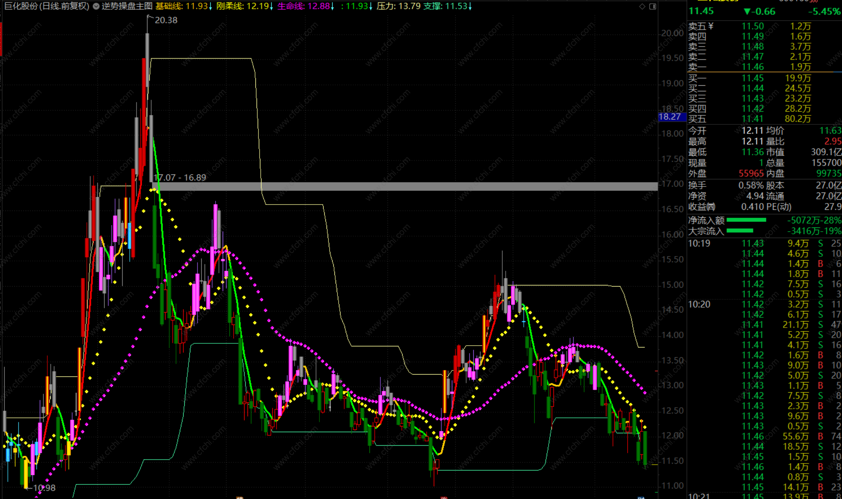The height and width of the screenshot is (499, 842).
Task: Click the 10:19 tick trade row
Action: tap(752, 243)
